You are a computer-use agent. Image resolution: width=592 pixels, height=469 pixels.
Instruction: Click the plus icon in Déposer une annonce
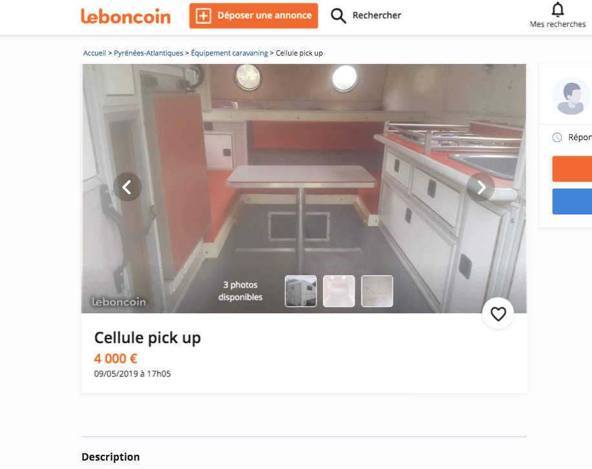(x=204, y=16)
